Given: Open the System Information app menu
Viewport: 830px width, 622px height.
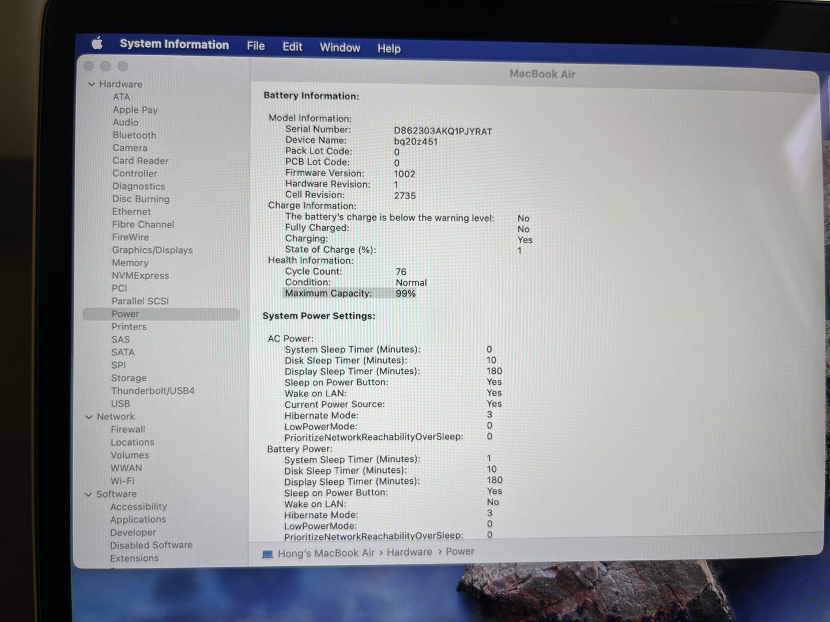Looking at the screenshot, I should pyautogui.click(x=174, y=44).
